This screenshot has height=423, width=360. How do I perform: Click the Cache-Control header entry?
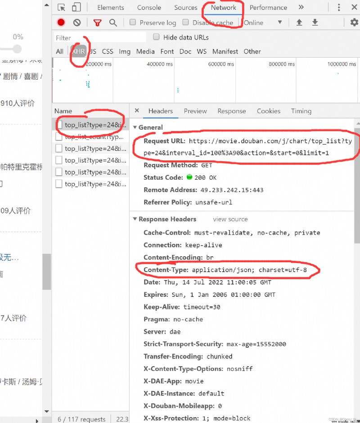pyautogui.click(x=232, y=232)
